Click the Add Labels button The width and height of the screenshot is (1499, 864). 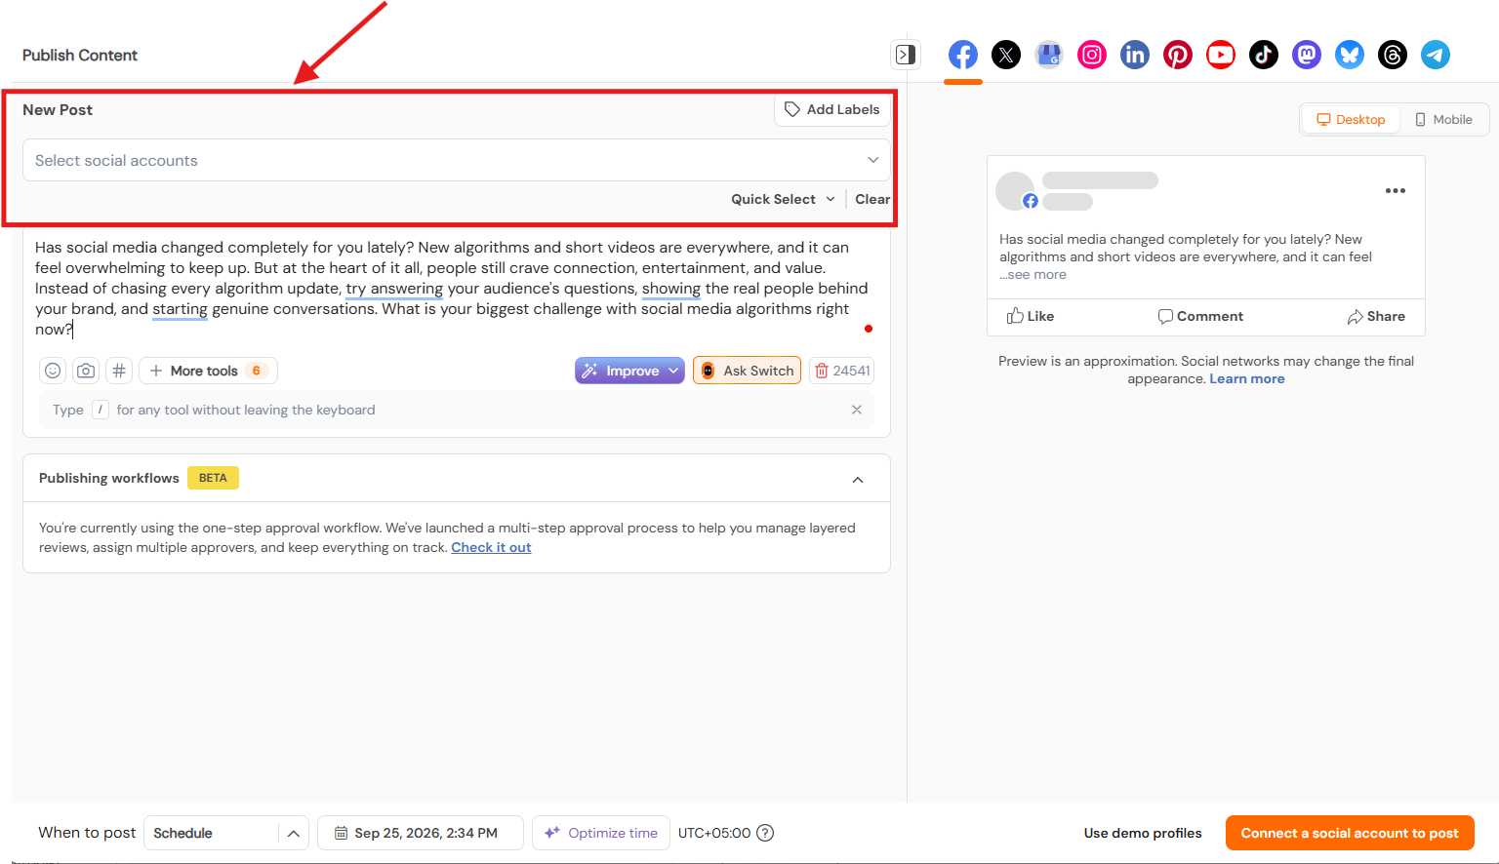click(832, 110)
